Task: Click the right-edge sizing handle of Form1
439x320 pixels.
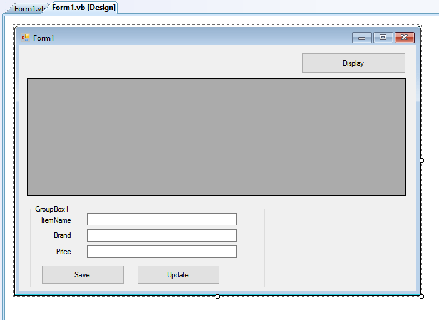Action: pyautogui.click(x=421, y=161)
